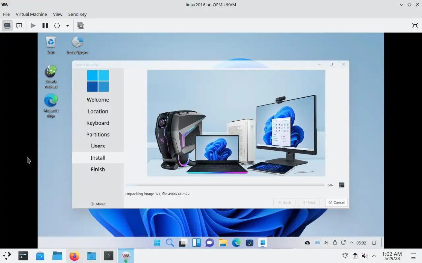Open the File menu
The width and height of the screenshot is (422, 263).
(x=6, y=14)
